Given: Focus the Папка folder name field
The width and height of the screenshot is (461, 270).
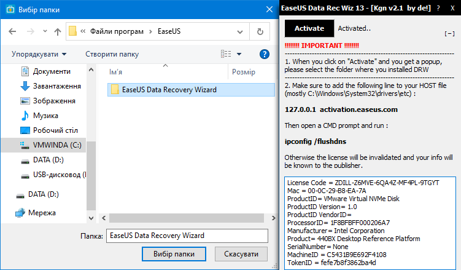Looking at the screenshot, I should (187, 236).
